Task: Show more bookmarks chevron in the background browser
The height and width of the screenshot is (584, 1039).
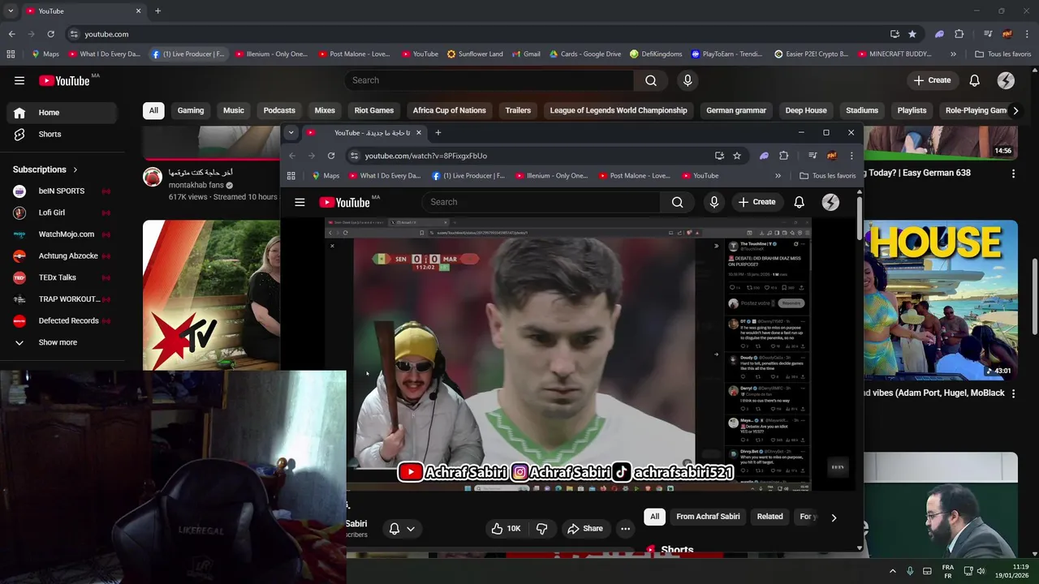Action: pyautogui.click(x=953, y=54)
